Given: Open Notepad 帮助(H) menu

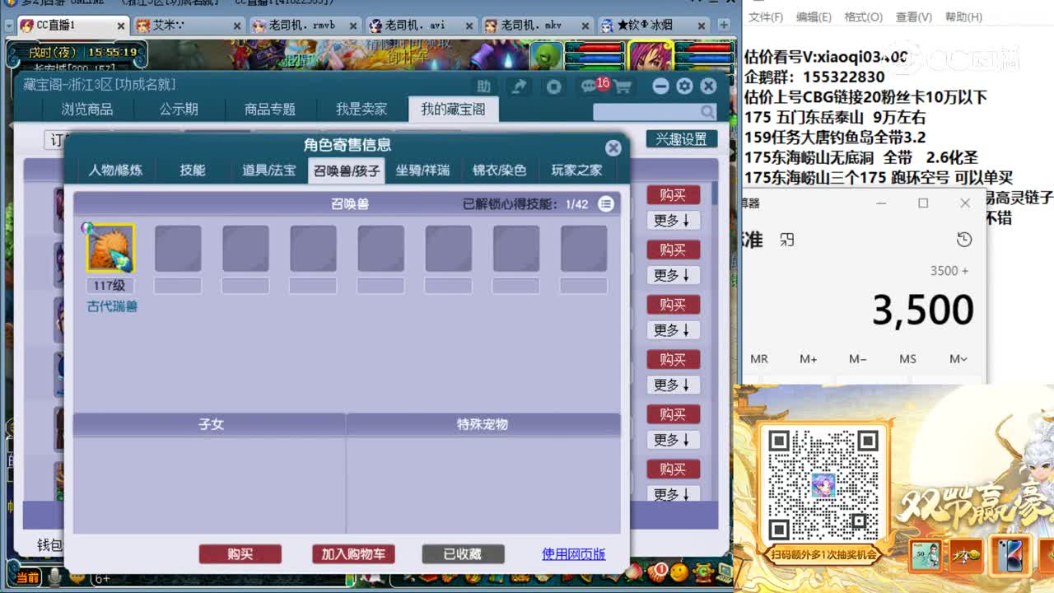Looking at the screenshot, I should [x=963, y=16].
